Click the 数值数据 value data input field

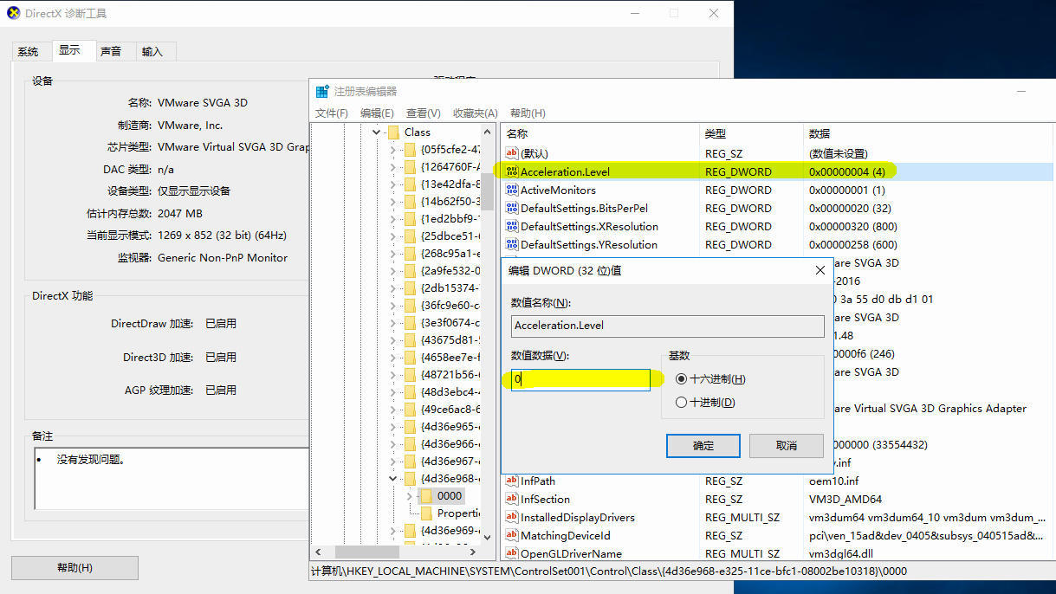tap(580, 379)
